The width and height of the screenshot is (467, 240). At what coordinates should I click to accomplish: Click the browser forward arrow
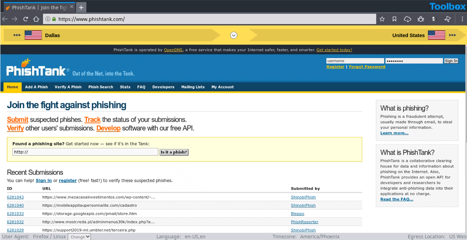(14, 19)
